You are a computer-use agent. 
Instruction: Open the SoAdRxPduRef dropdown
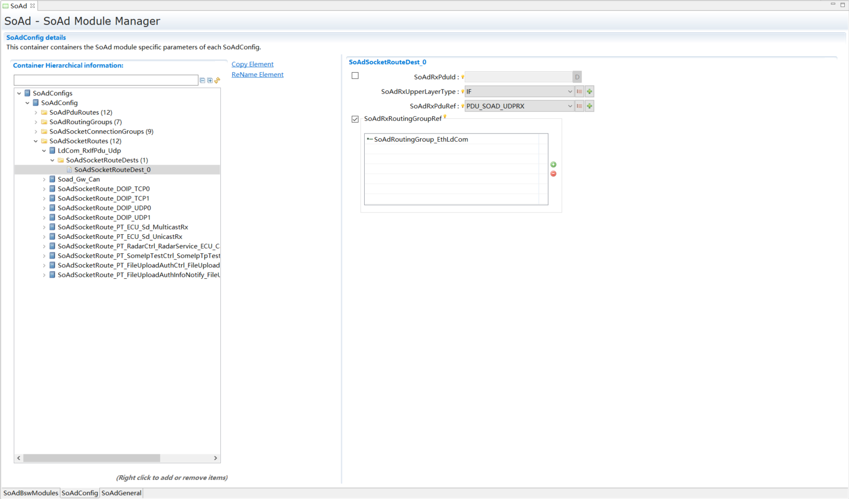[x=569, y=106]
